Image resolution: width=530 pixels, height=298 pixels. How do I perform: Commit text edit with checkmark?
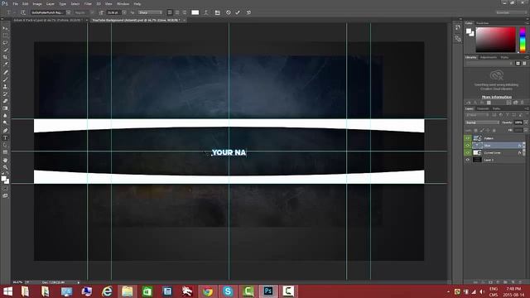(x=238, y=12)
